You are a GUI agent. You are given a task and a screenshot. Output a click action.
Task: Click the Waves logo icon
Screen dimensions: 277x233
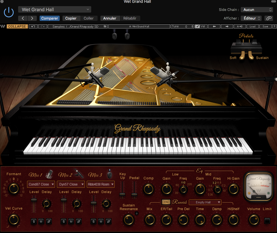(3, 26)
